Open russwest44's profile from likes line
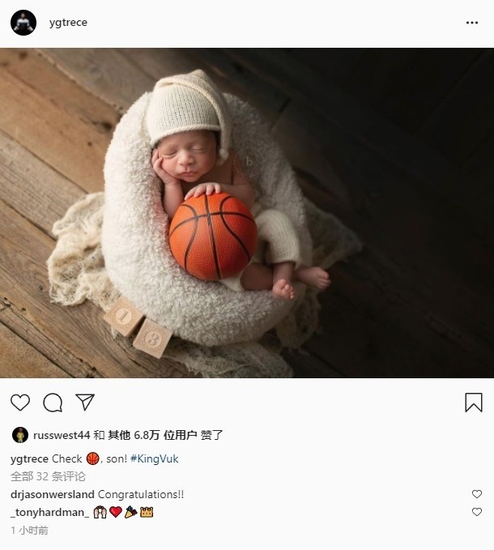 coord(62,435)
